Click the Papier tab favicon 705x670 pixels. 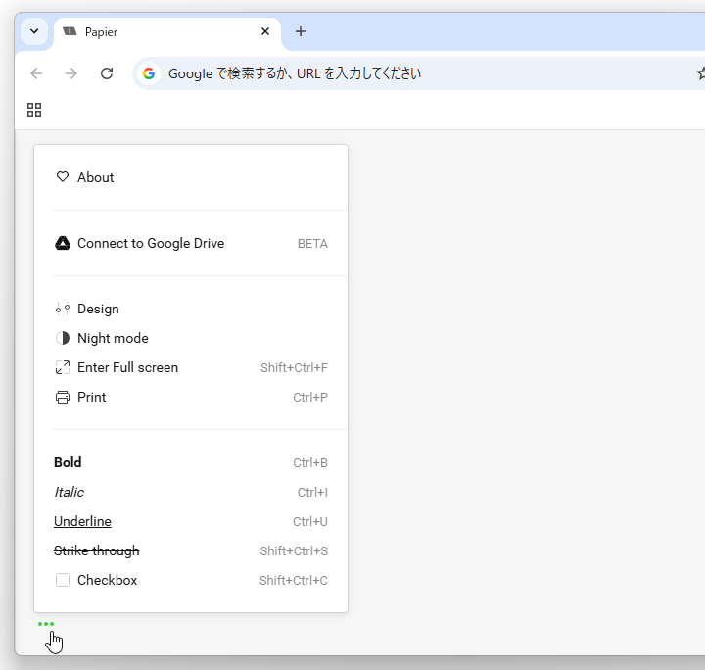(70, 31)
